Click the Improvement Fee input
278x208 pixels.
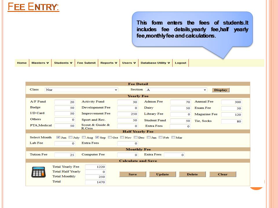click(x=127, y=114)
